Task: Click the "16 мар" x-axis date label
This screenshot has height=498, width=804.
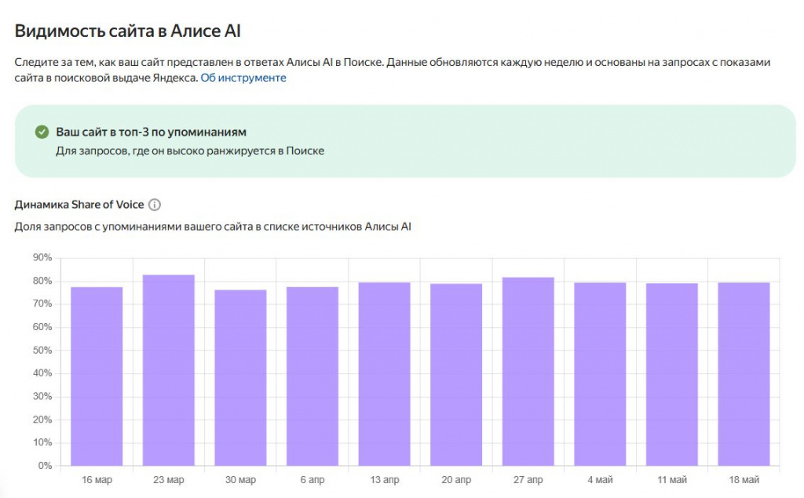Action: point(97,480)
